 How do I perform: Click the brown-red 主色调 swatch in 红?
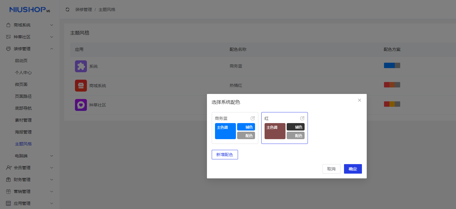pyautogui.click(x=275, y=131)
